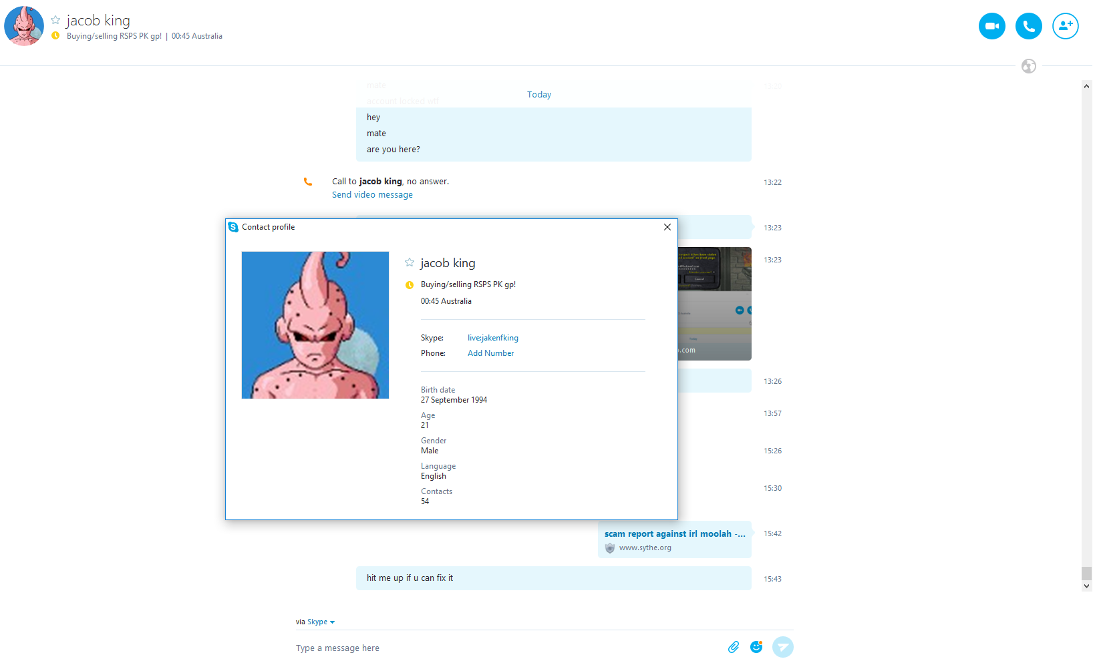
Task: Click the away status icon in profile dialog
Action: click(410, 285)
